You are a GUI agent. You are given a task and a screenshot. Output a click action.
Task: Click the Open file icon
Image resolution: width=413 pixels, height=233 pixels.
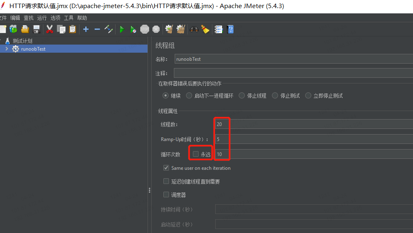[25, 29]
